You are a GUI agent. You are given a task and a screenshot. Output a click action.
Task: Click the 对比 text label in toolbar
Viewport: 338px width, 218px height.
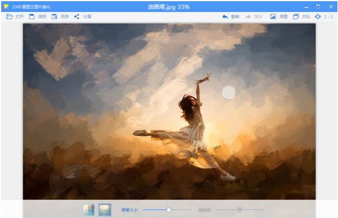[306, 16]
